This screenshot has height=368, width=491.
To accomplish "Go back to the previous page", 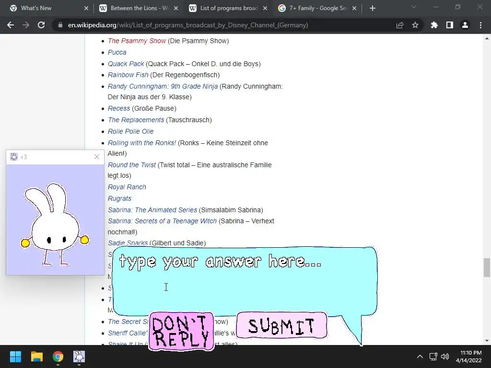I will click(11, 25).
